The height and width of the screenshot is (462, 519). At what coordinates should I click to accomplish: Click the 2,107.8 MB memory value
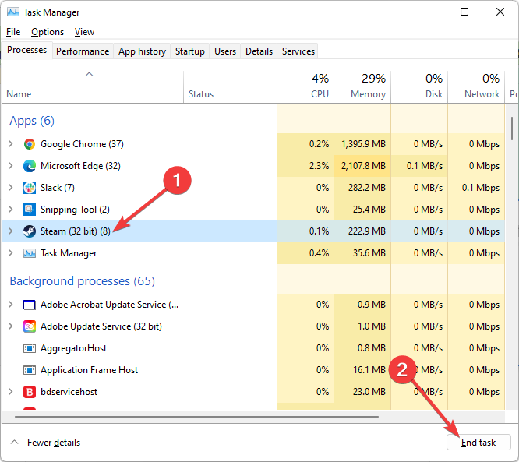363,166
